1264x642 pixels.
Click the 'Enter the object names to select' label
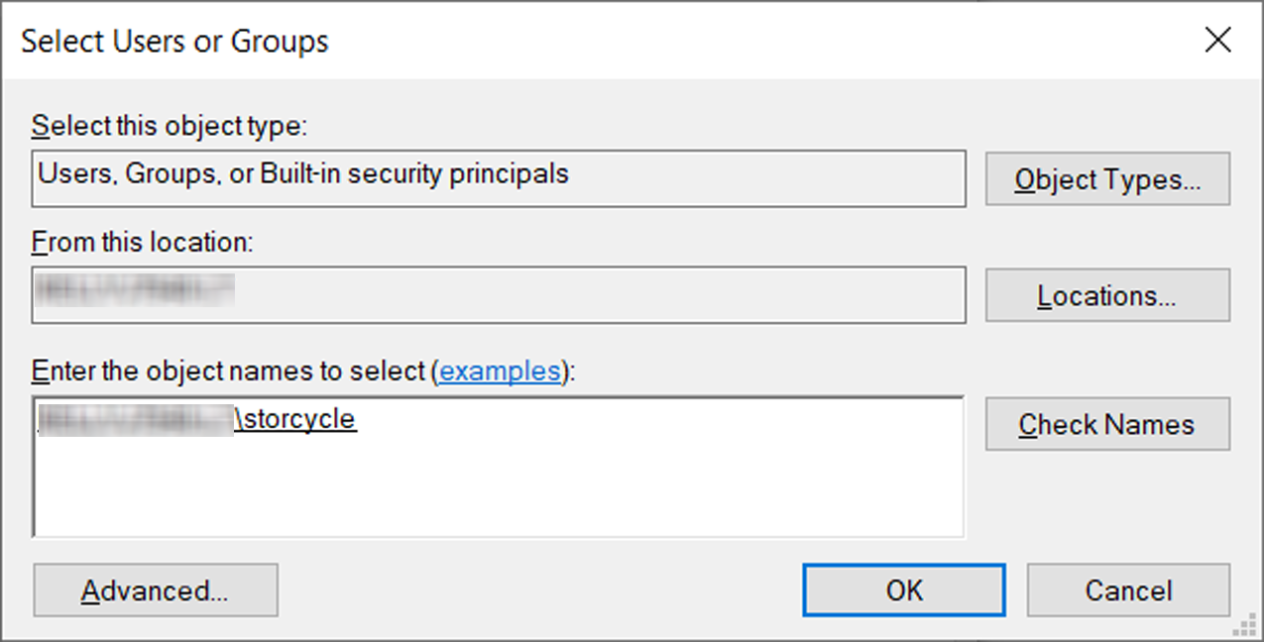(x=232, y=372)
